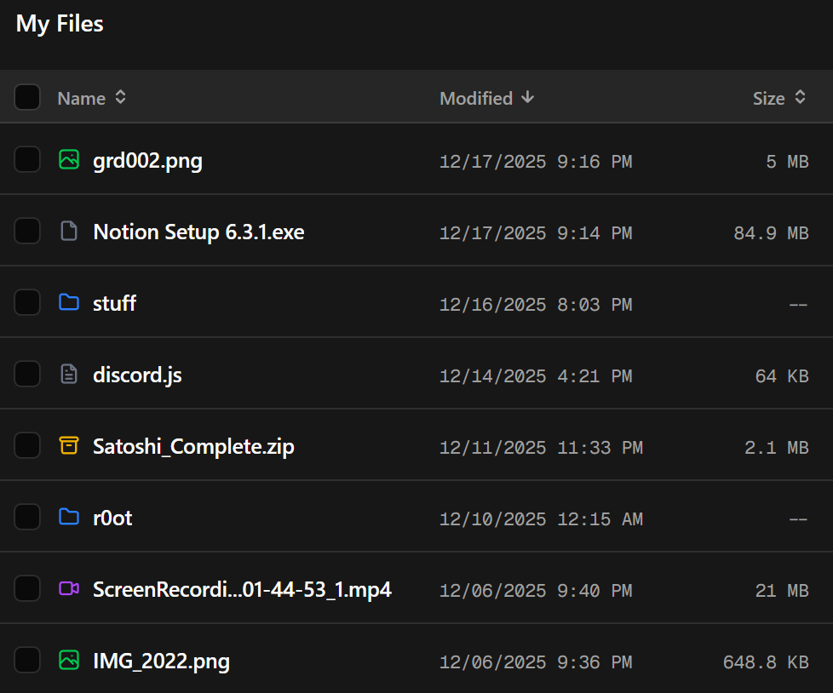Click the video icon beside the ScreenRecording mp4

tap(69, 588)
